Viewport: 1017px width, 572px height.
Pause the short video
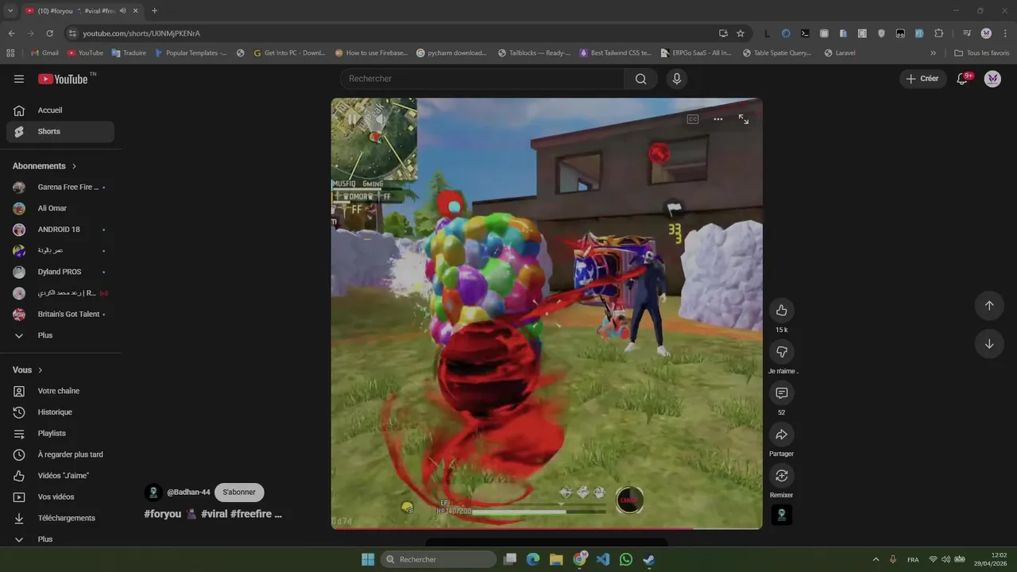coord(352,119)
